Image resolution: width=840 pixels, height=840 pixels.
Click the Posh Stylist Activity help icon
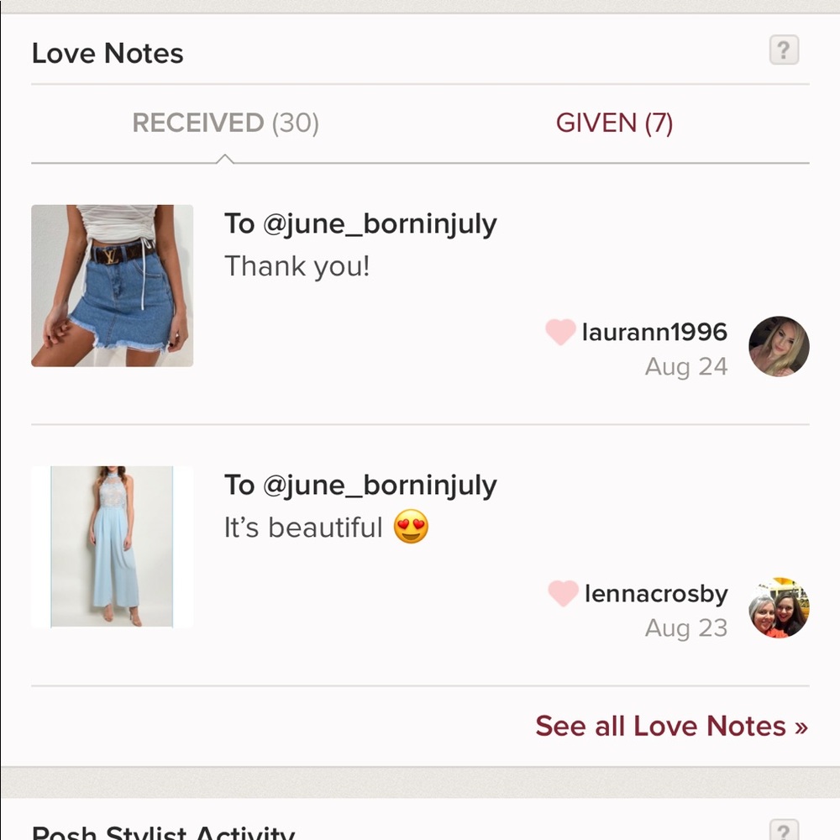(783, 831)
